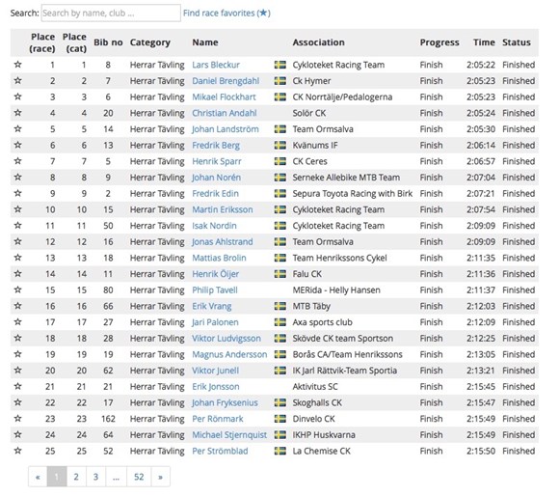
Task: Click star icon for Mattias Brolin
Action: 17,258
